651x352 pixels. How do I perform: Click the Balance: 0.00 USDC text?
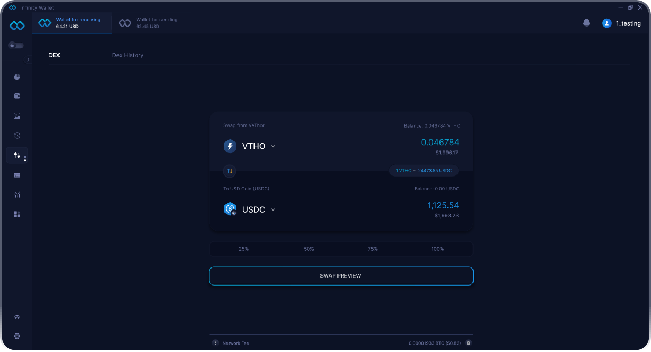point(437,189)
